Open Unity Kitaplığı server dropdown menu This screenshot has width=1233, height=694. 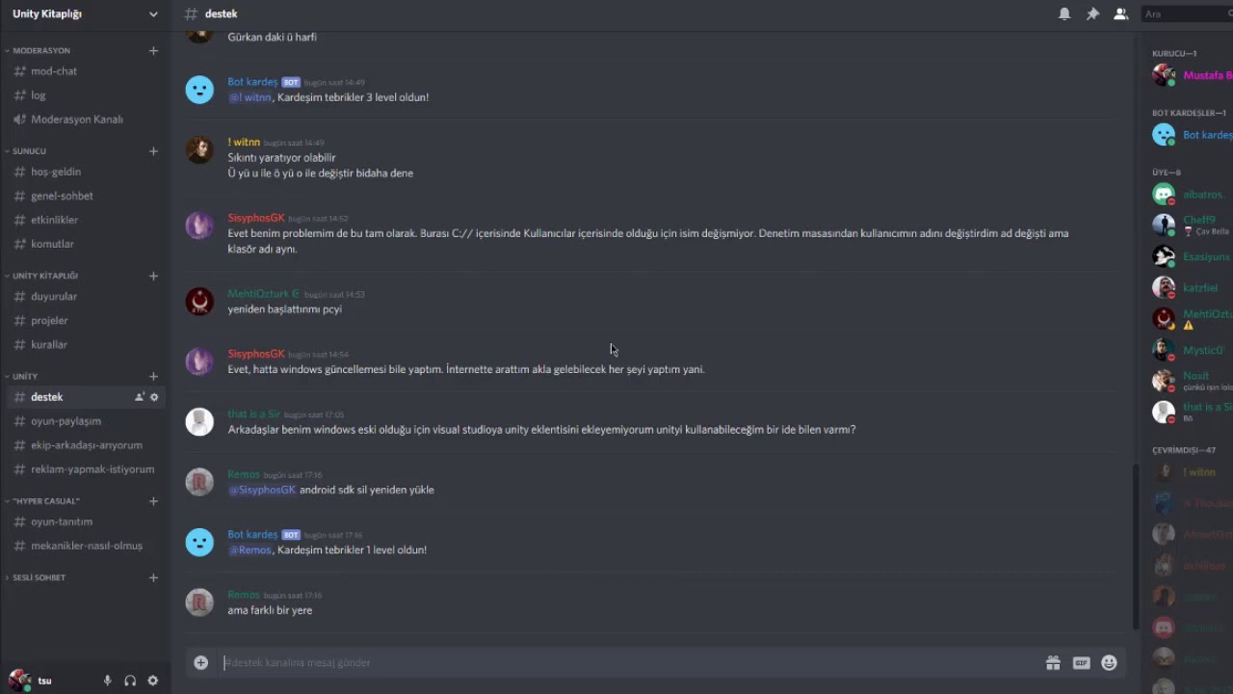[x=153, y=14]
